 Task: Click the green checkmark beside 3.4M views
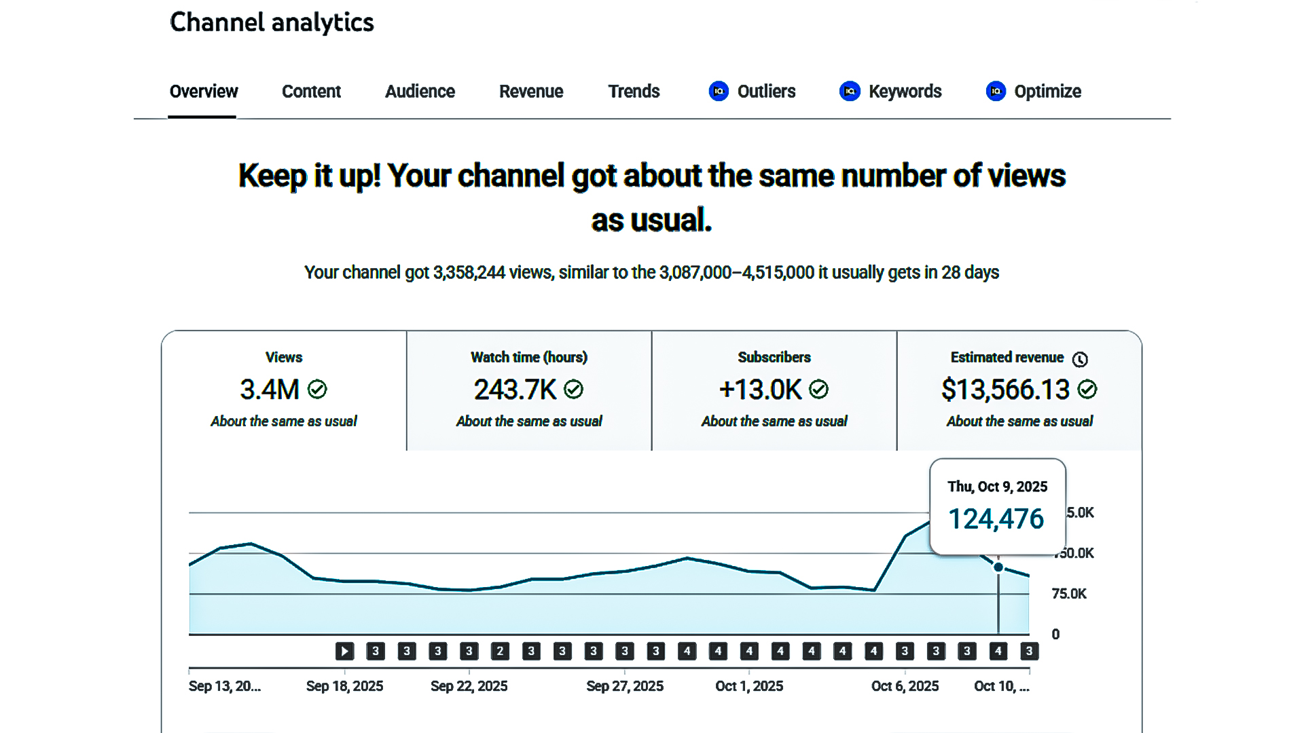pos(317,390)
